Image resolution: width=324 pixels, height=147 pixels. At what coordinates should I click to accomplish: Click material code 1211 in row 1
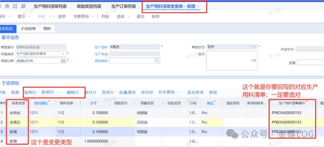point(34,113)
